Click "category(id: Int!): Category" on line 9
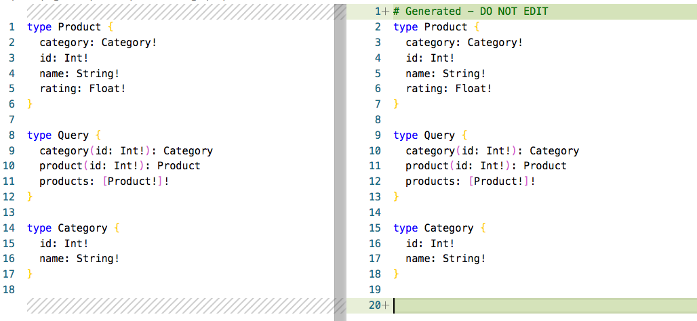The height and width of the screenshot is (321, 697). pos(126,151)
